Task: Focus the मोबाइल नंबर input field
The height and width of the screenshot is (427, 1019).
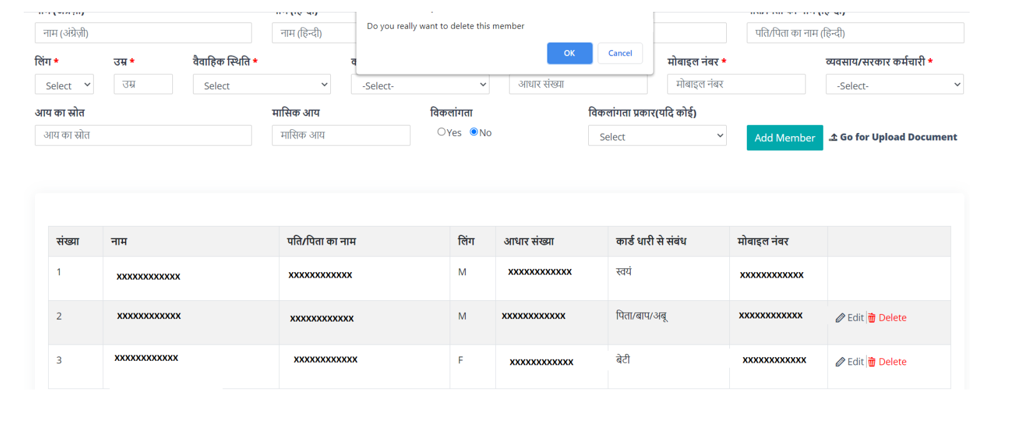Action: coord(736,84)
